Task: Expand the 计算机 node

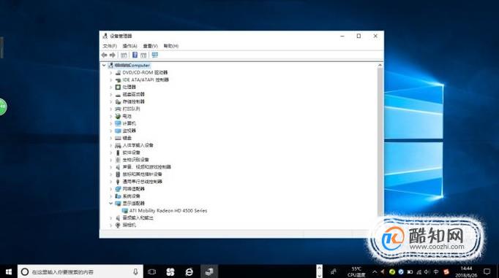Action: tap(111, 123)
